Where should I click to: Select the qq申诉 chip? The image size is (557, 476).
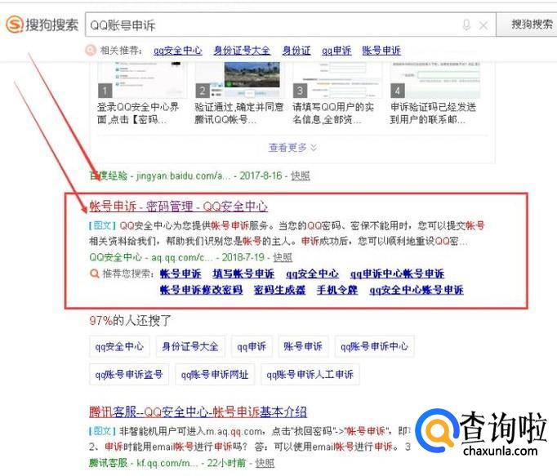click(x=252, y=346)
